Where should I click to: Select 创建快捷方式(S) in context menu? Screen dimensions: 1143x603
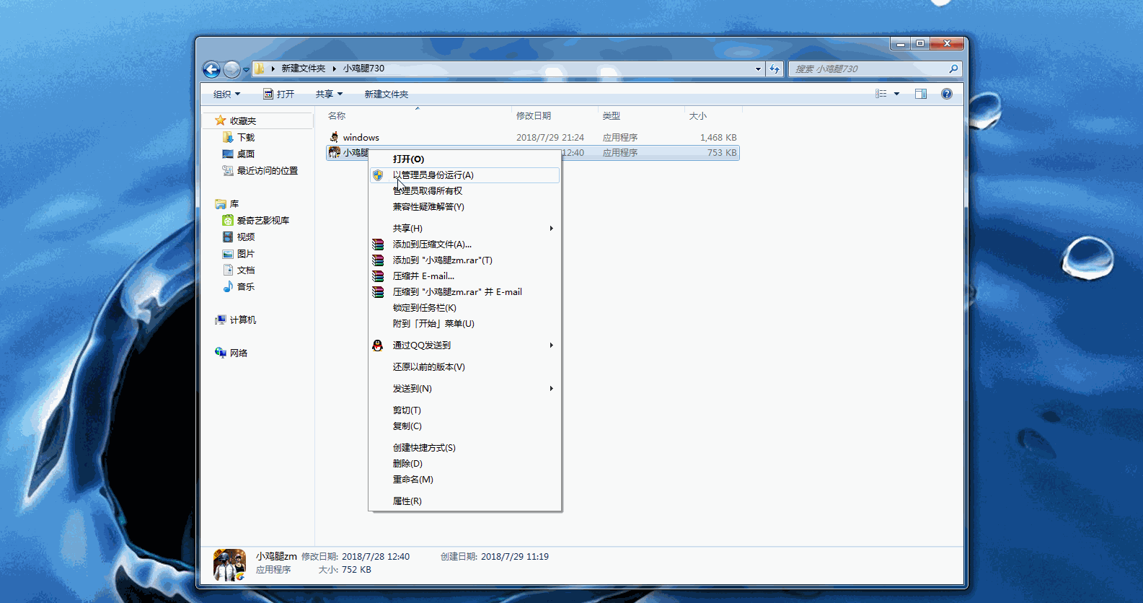pos(424,448)
